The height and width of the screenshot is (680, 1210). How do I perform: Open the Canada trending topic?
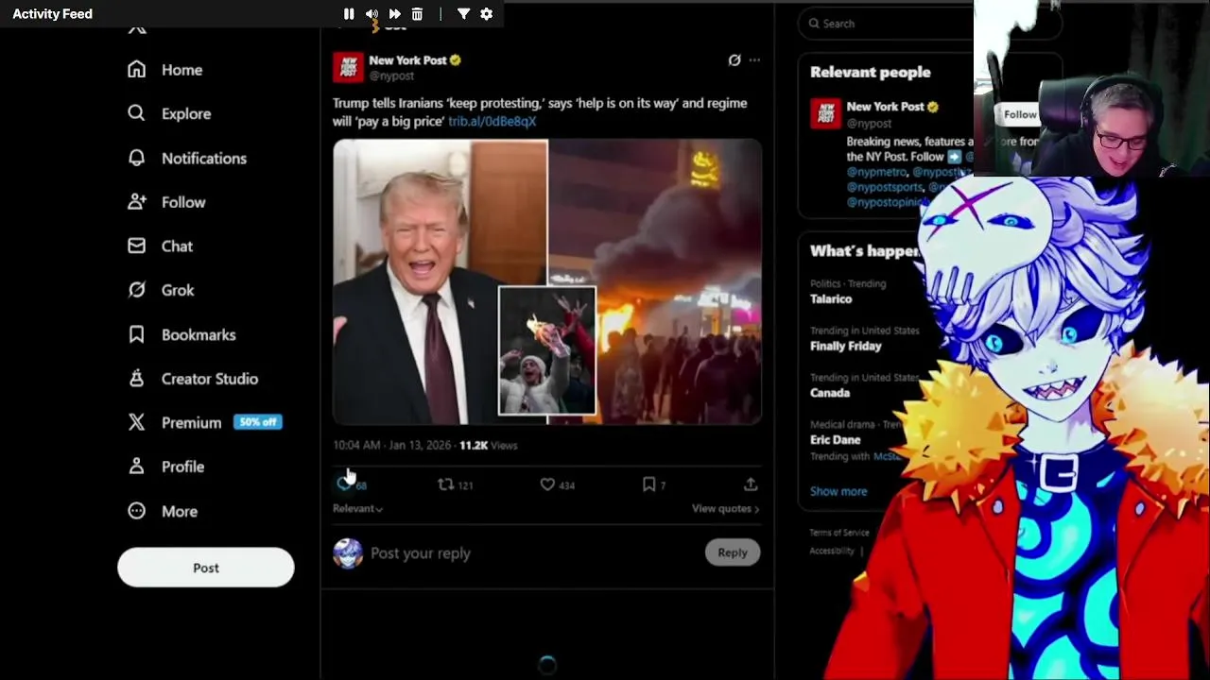[x=830, y=393]
